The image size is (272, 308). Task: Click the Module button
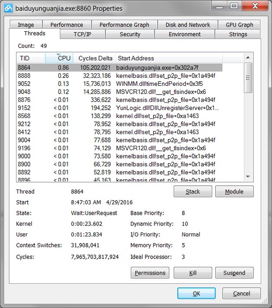(234, 191)
